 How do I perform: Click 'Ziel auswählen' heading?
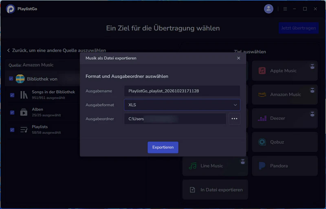tap(250, 52)
